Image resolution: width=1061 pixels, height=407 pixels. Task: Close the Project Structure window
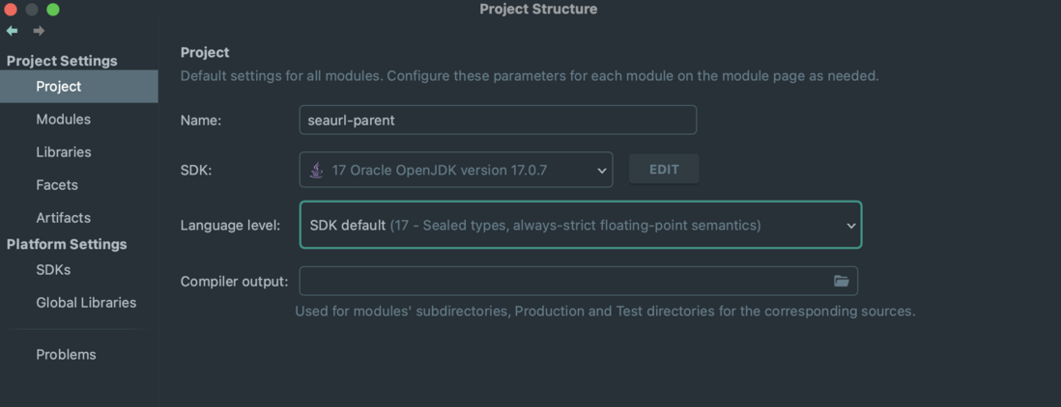[x=10, y=10]
